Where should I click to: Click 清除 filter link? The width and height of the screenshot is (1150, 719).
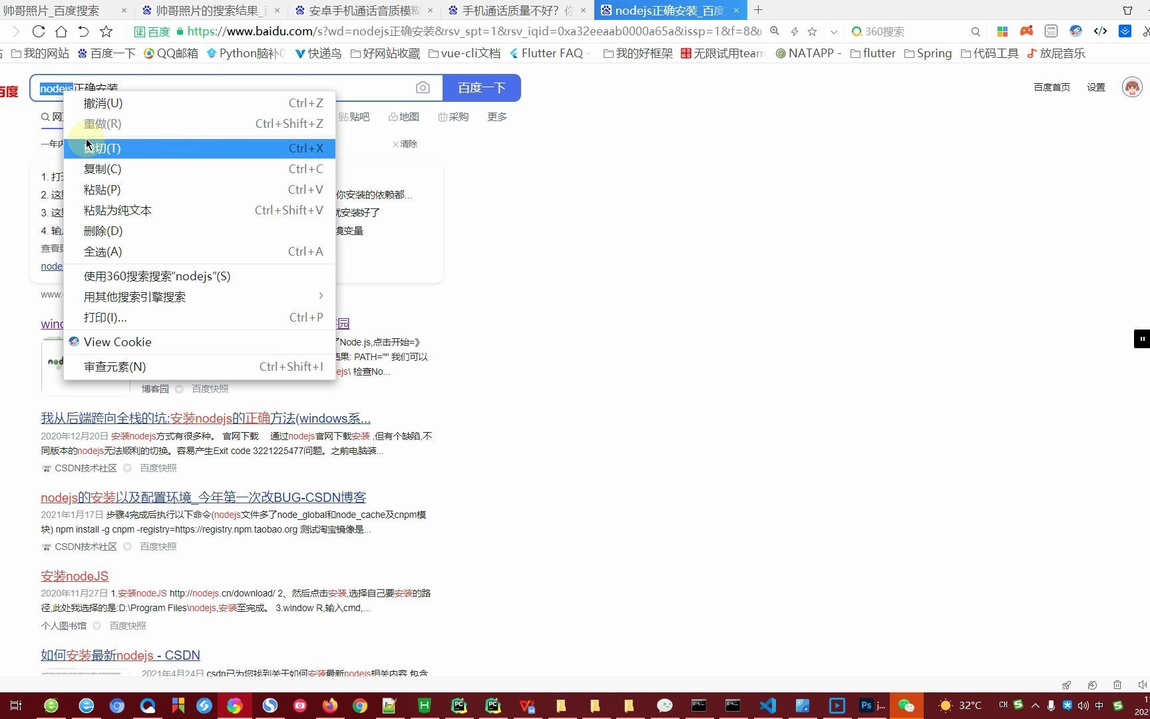(405, 144)
